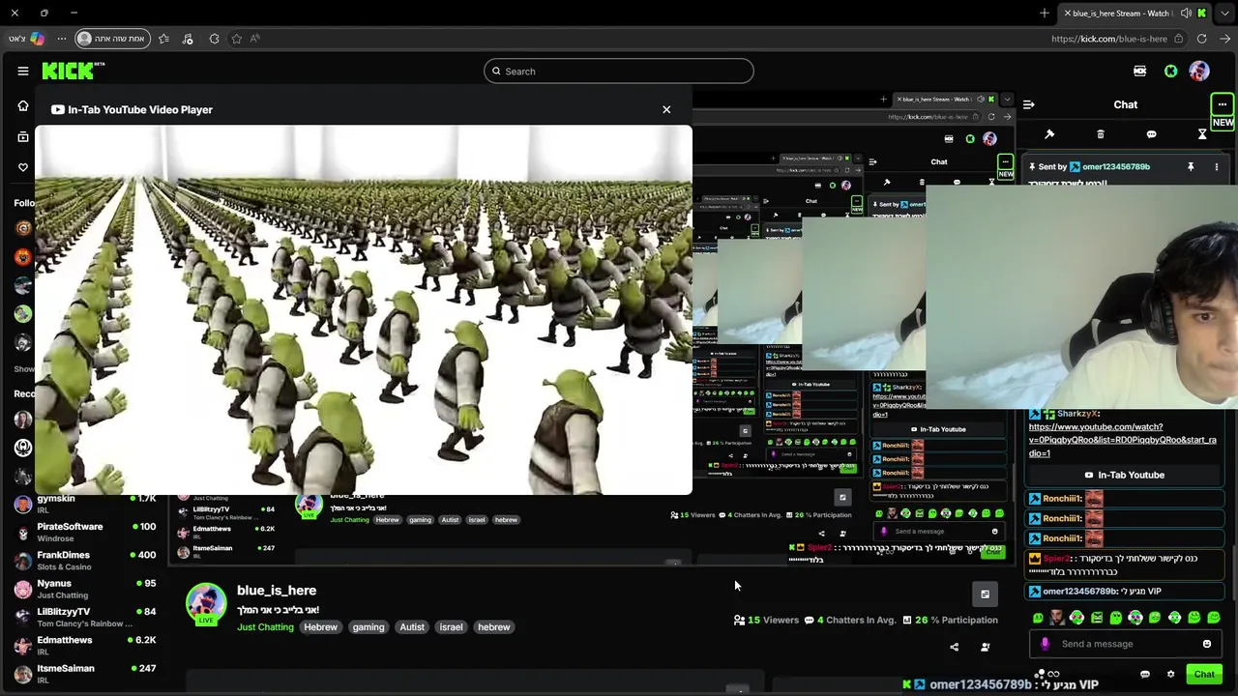Open the Home icon in the sidebar

click(23, 105)
